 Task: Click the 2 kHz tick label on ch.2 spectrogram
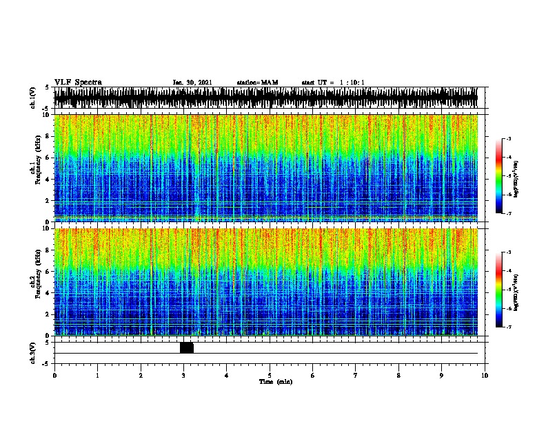(x=48, y=314)
